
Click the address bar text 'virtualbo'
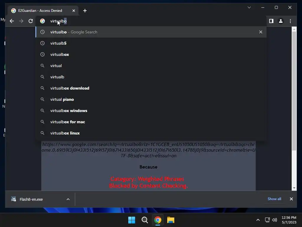58,21
